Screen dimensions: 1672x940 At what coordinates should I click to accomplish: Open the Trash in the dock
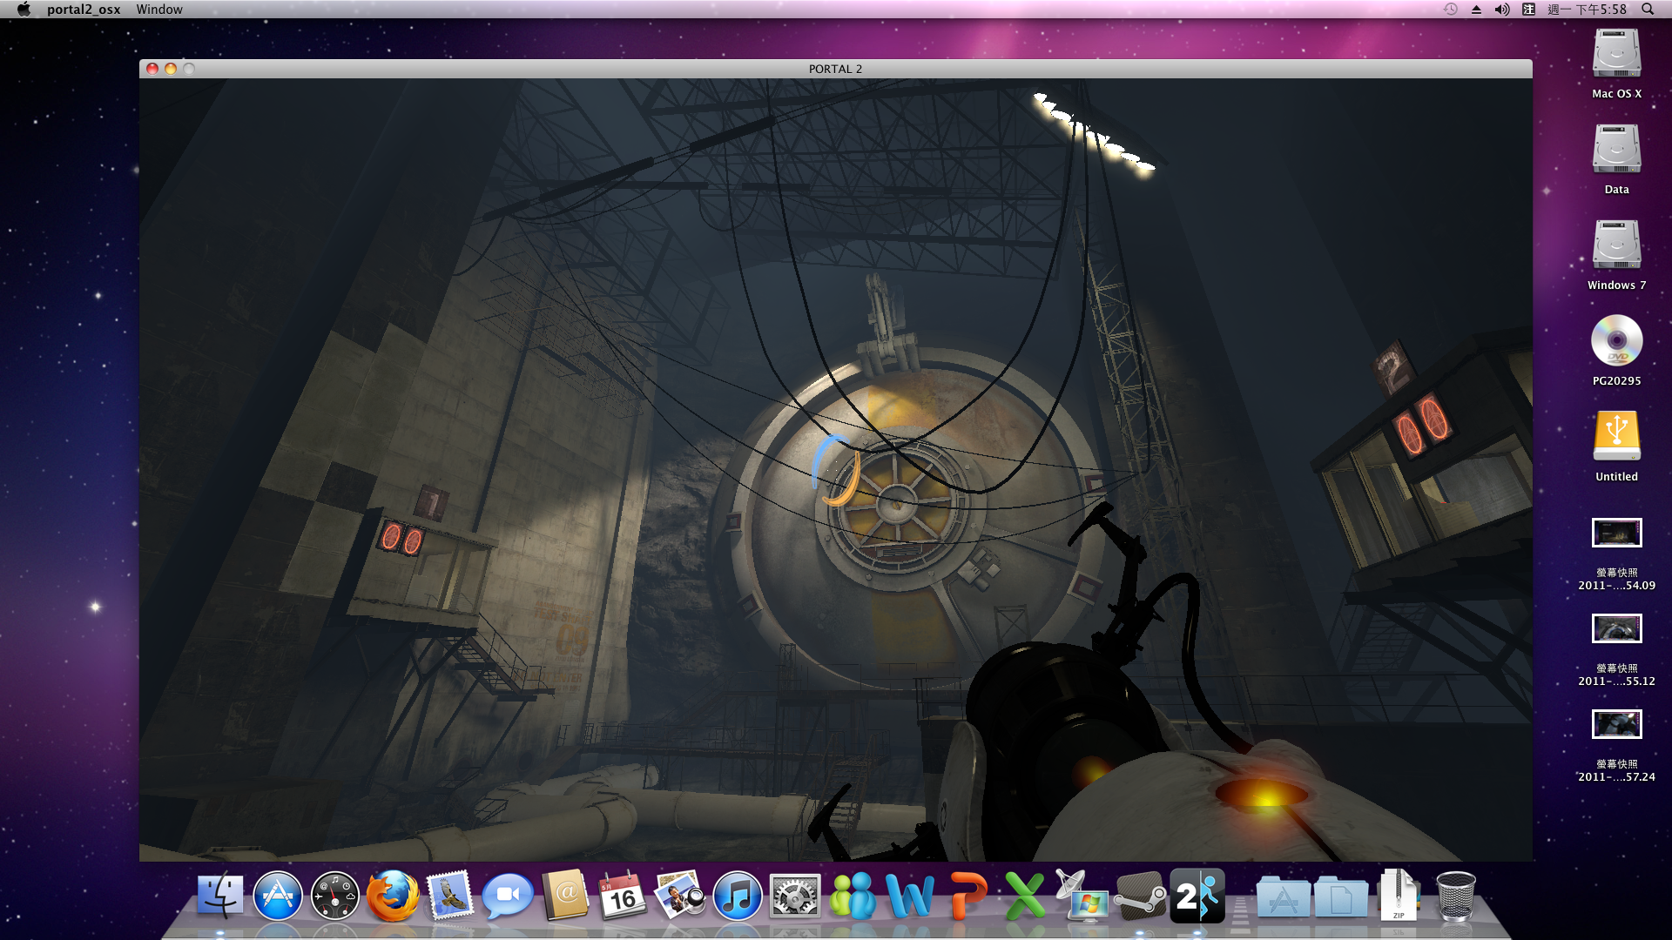click(1455, 896)
